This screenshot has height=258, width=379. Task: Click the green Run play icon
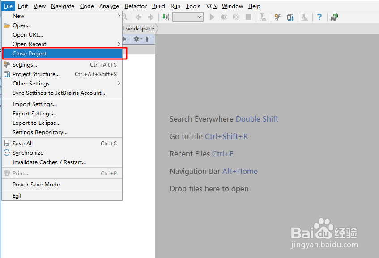[x=212, y=17]
